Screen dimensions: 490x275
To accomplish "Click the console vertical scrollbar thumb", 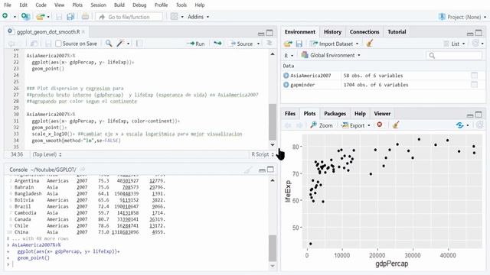I will click(x=273, y=248).
